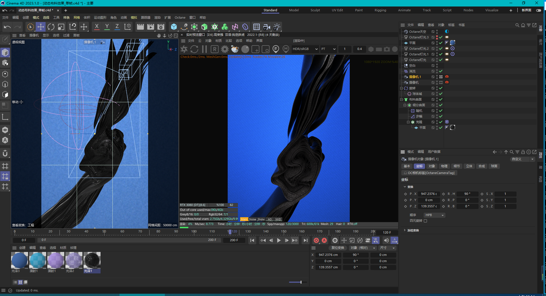Click the blue cube primitive icon

click(174, 27)
